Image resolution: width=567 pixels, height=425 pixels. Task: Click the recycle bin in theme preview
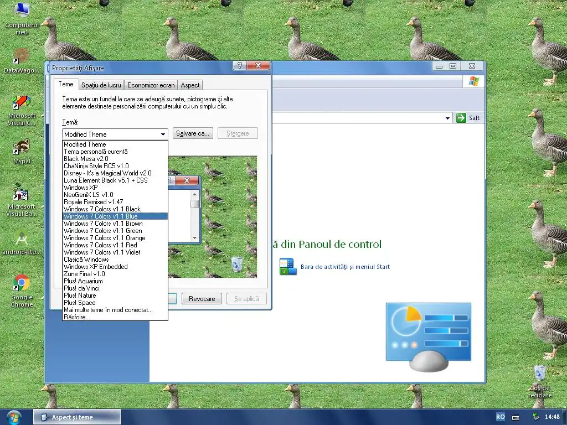(x=237, y=264)
